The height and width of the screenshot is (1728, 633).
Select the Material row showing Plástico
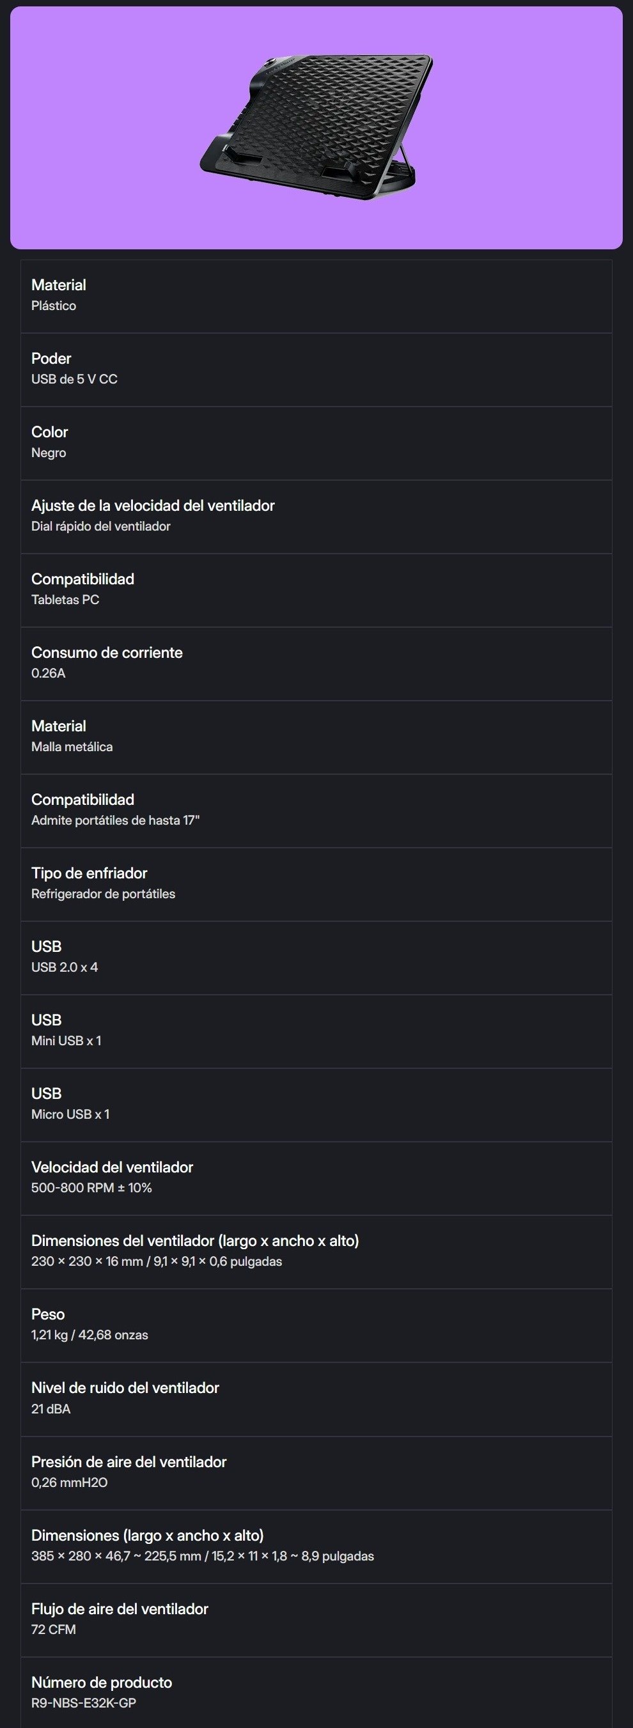(316, 296)
